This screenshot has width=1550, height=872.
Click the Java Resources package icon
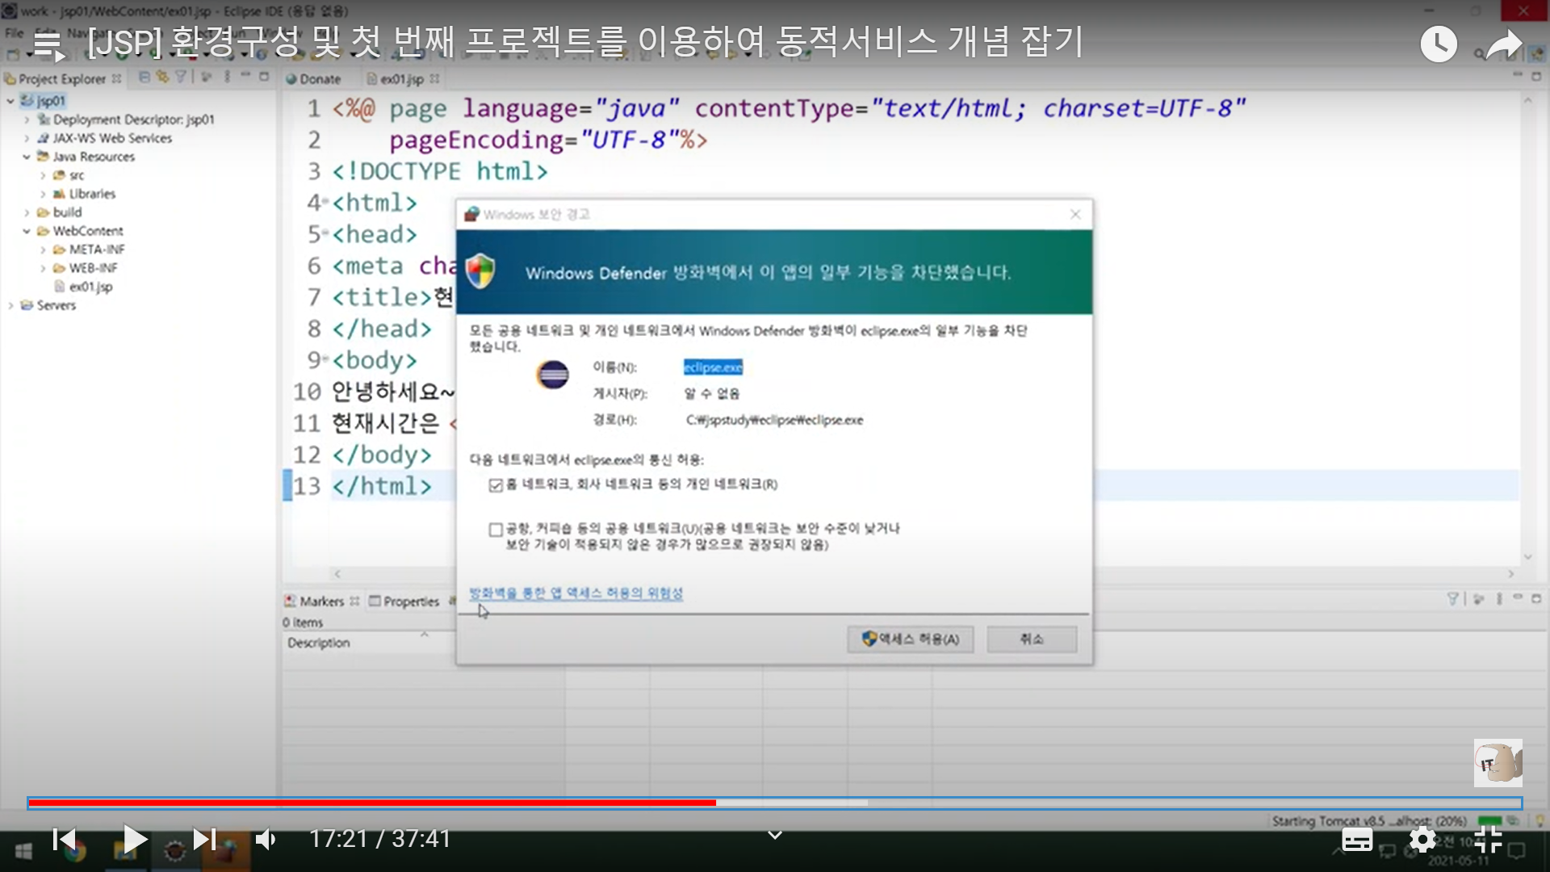tap(43, 157)
